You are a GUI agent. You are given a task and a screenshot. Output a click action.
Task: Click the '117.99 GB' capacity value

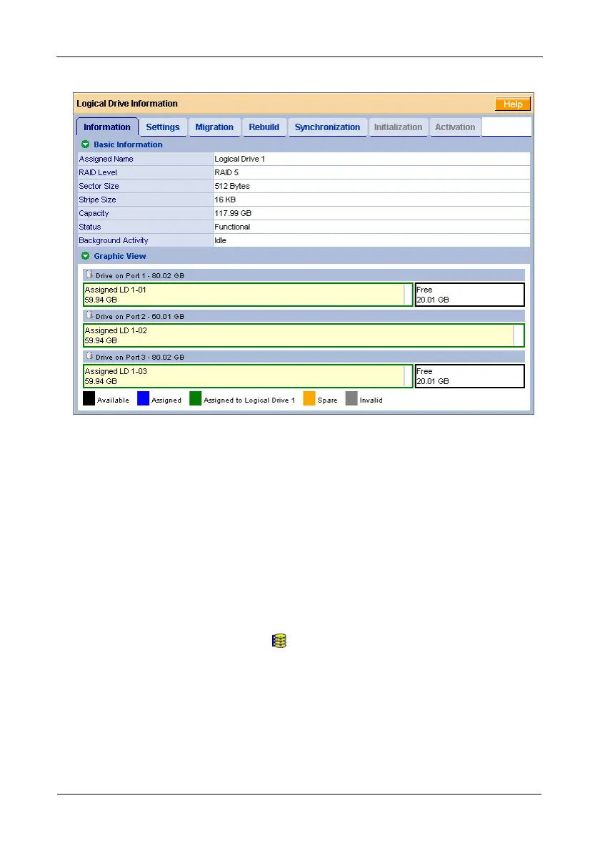[x=233, y=213]
